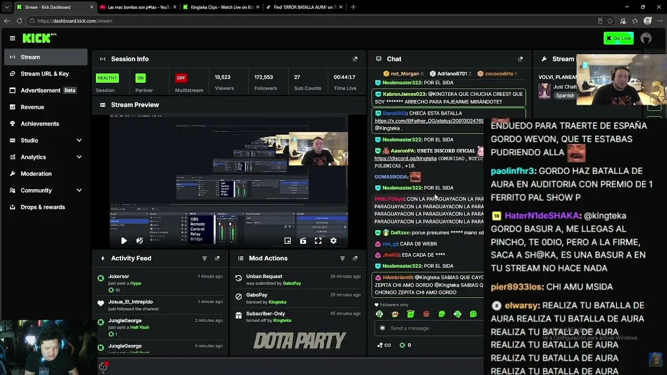
Task: Switch to the Kingteka Clips tab
Action: pos(221,7)
